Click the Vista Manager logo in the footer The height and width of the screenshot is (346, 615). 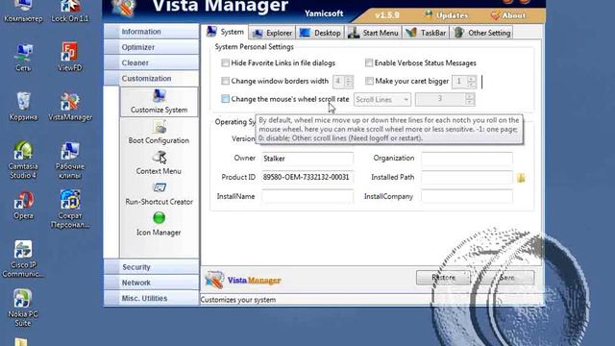tap(243, 280)
